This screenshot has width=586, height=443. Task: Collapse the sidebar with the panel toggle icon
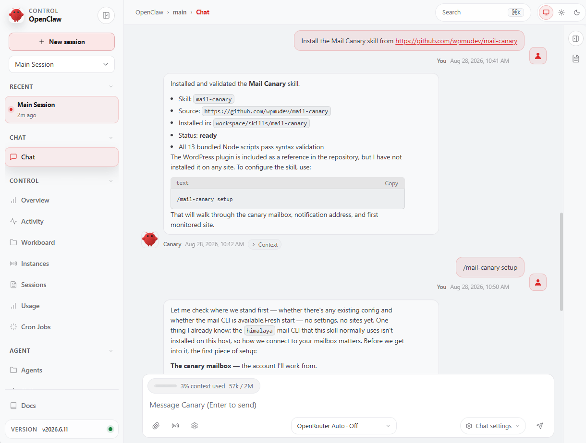(106, 15)
